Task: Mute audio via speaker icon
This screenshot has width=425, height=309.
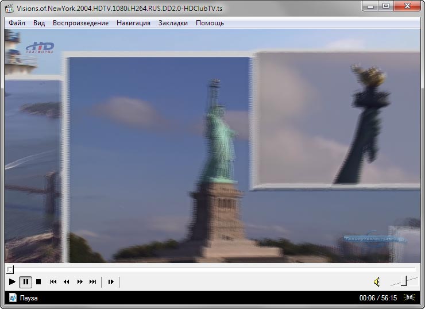Action: click(x=377, y=282)
